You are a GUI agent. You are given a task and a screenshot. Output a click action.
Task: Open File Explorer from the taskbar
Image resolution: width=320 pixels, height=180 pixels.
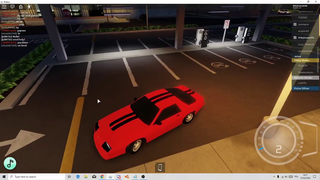[86, 177]
